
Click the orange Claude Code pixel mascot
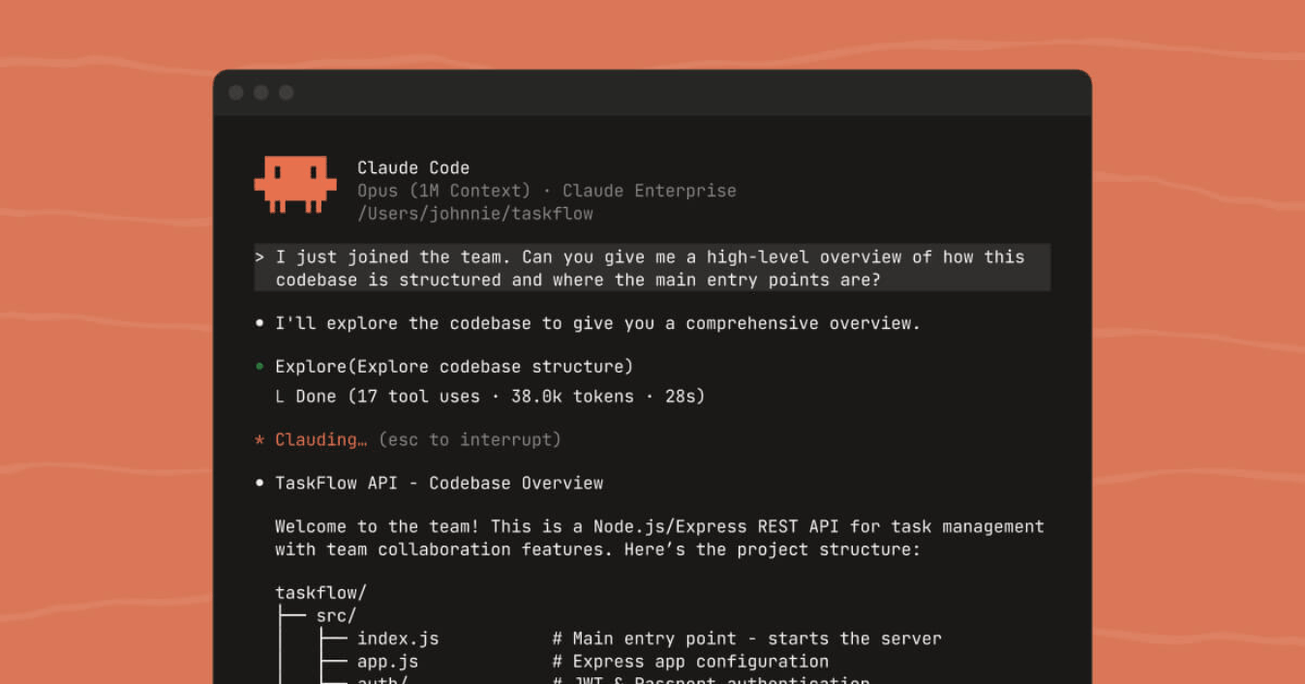[295, 185]
